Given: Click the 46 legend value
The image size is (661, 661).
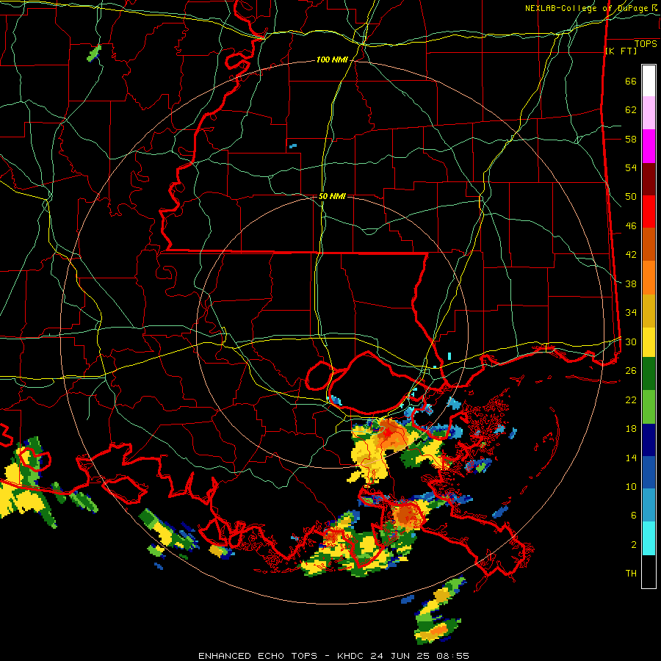Looking at the screenshot, I should tap(631, 226).
